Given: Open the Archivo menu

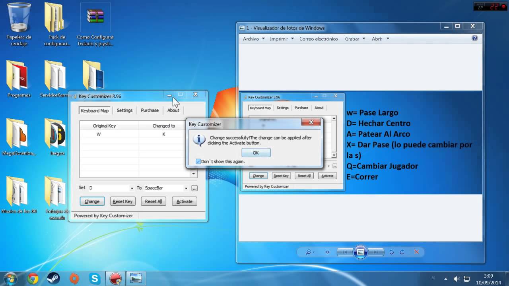Looking at the screenshot, I should click(x=253, y=39).
